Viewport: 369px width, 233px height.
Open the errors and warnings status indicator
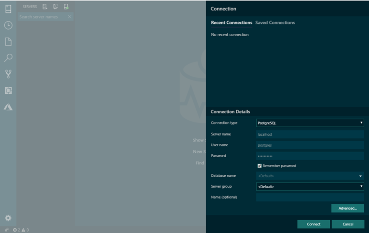click(21, 230)
